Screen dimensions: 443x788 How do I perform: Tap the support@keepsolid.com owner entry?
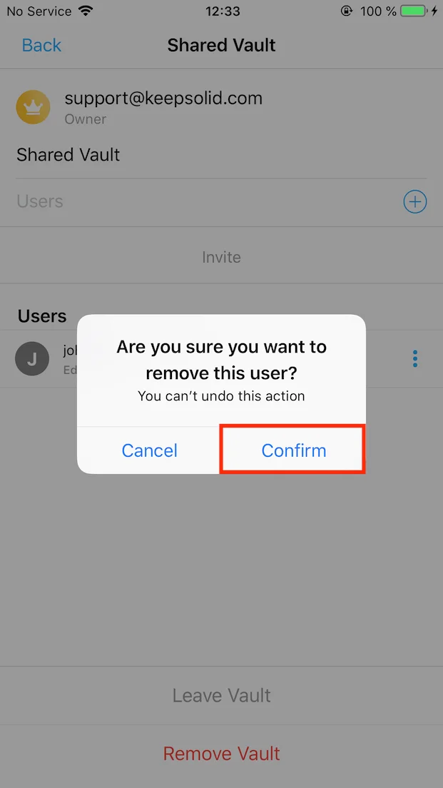point(163,98)
